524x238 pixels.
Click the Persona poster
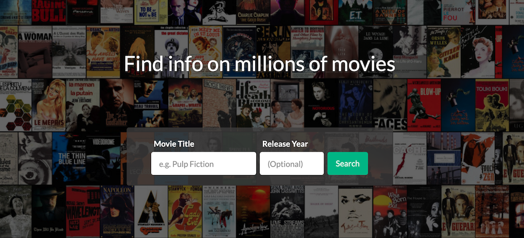(x=83, y=12)
